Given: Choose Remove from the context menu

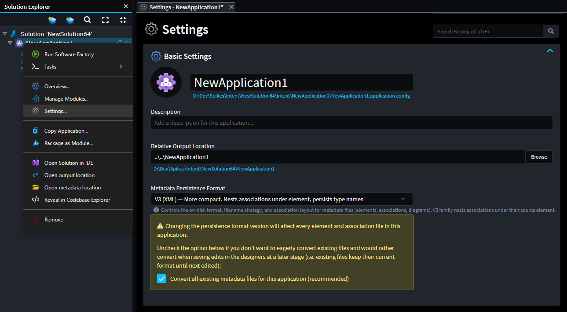Looking at the screenshot, I should click(x=78, y=220).
